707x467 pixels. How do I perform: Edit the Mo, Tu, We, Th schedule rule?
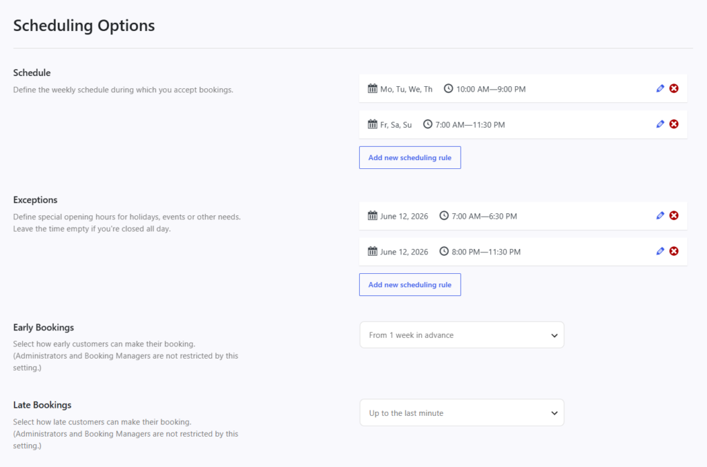660,88
